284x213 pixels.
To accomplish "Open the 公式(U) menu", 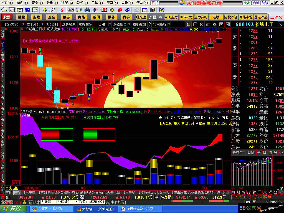I will pyautogui.click(x=82, y=3).
